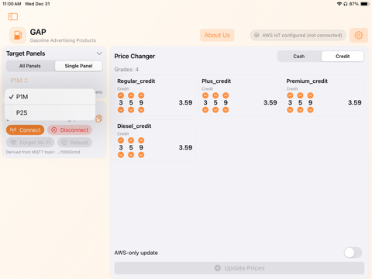Tap the Update Prices button
372x279 pixels.
[x=239, y=268]
